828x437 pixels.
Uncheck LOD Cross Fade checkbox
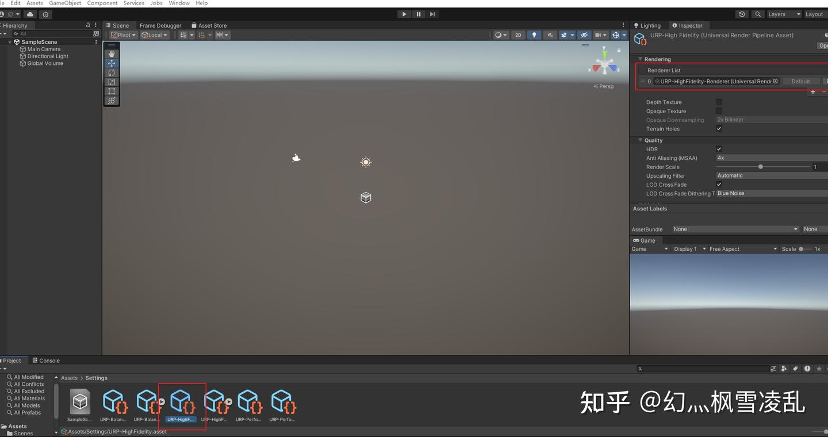[719, 185]
